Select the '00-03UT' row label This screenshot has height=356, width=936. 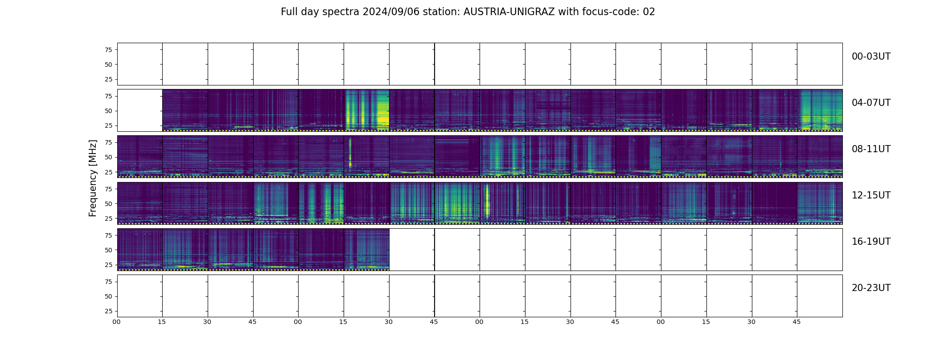pyautogui.click(x=871, y=57)
